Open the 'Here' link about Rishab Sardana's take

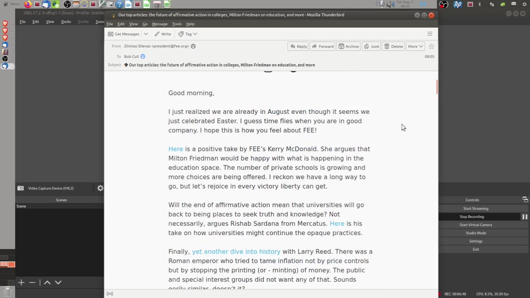[337, 223]
